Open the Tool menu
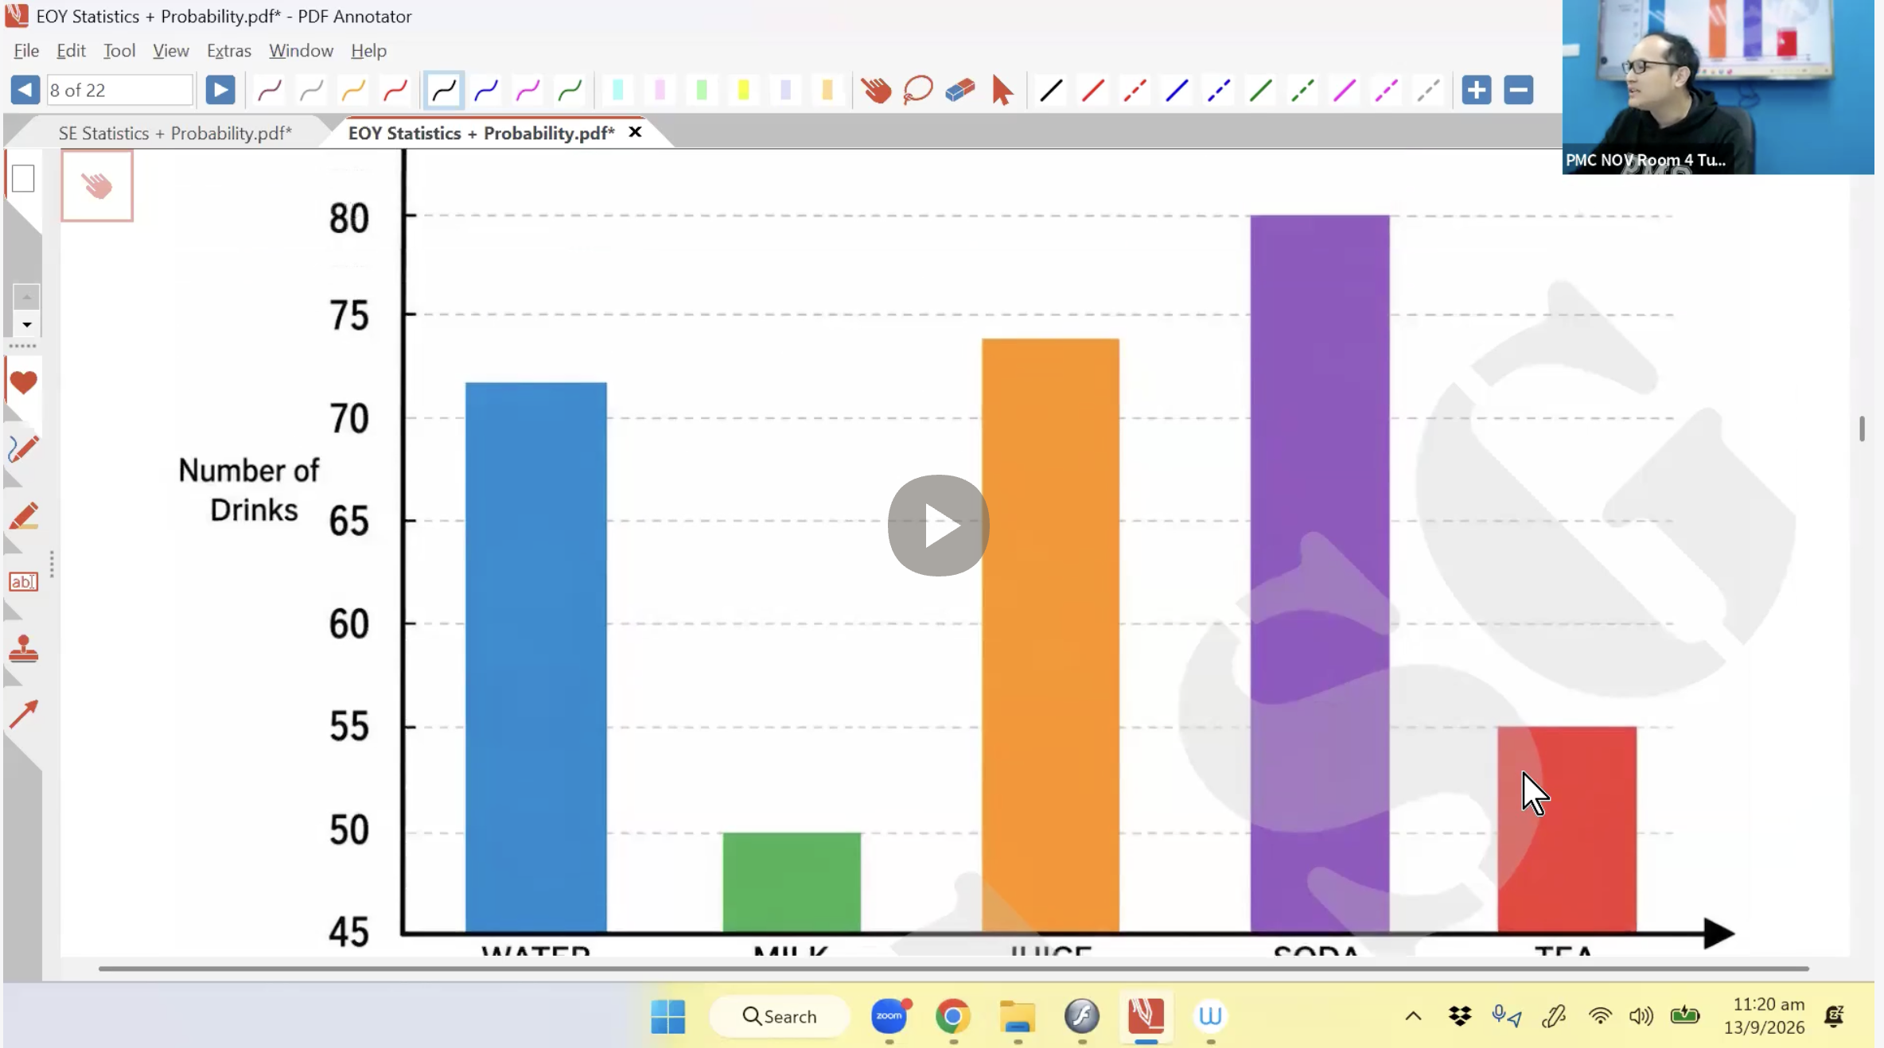 (x=119, y=50)
